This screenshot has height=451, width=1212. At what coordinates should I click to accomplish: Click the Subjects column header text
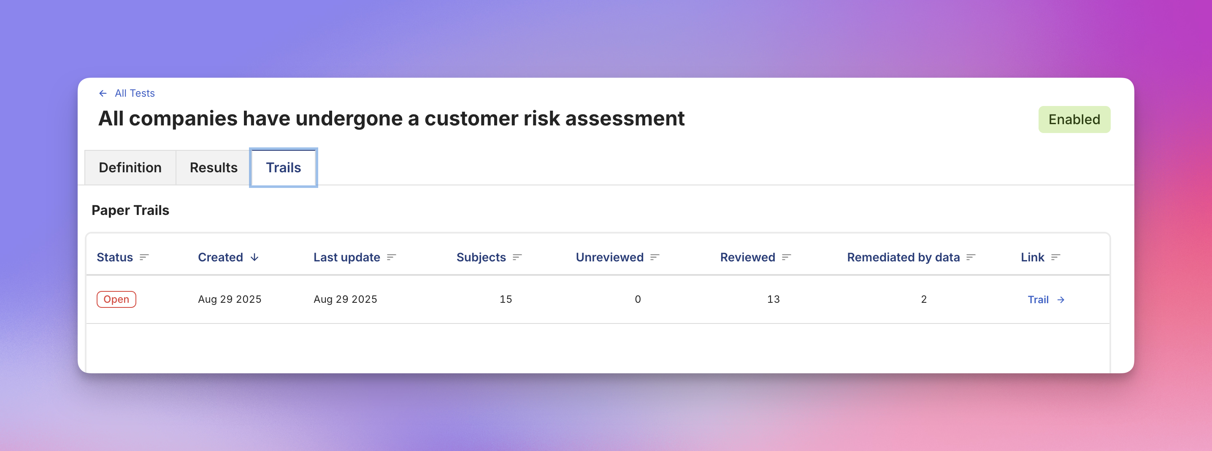pyautogui.click(x=481, y=257)
